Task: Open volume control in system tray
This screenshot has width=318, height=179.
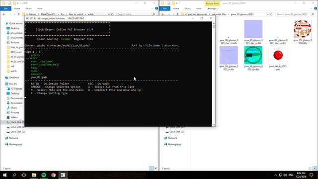Action: click(285, 175)
